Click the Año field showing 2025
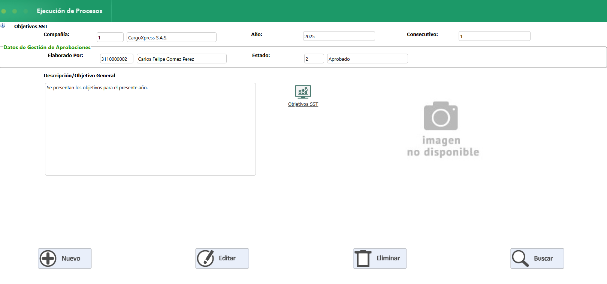The image size is (607, 284). [x=339, y=36]
